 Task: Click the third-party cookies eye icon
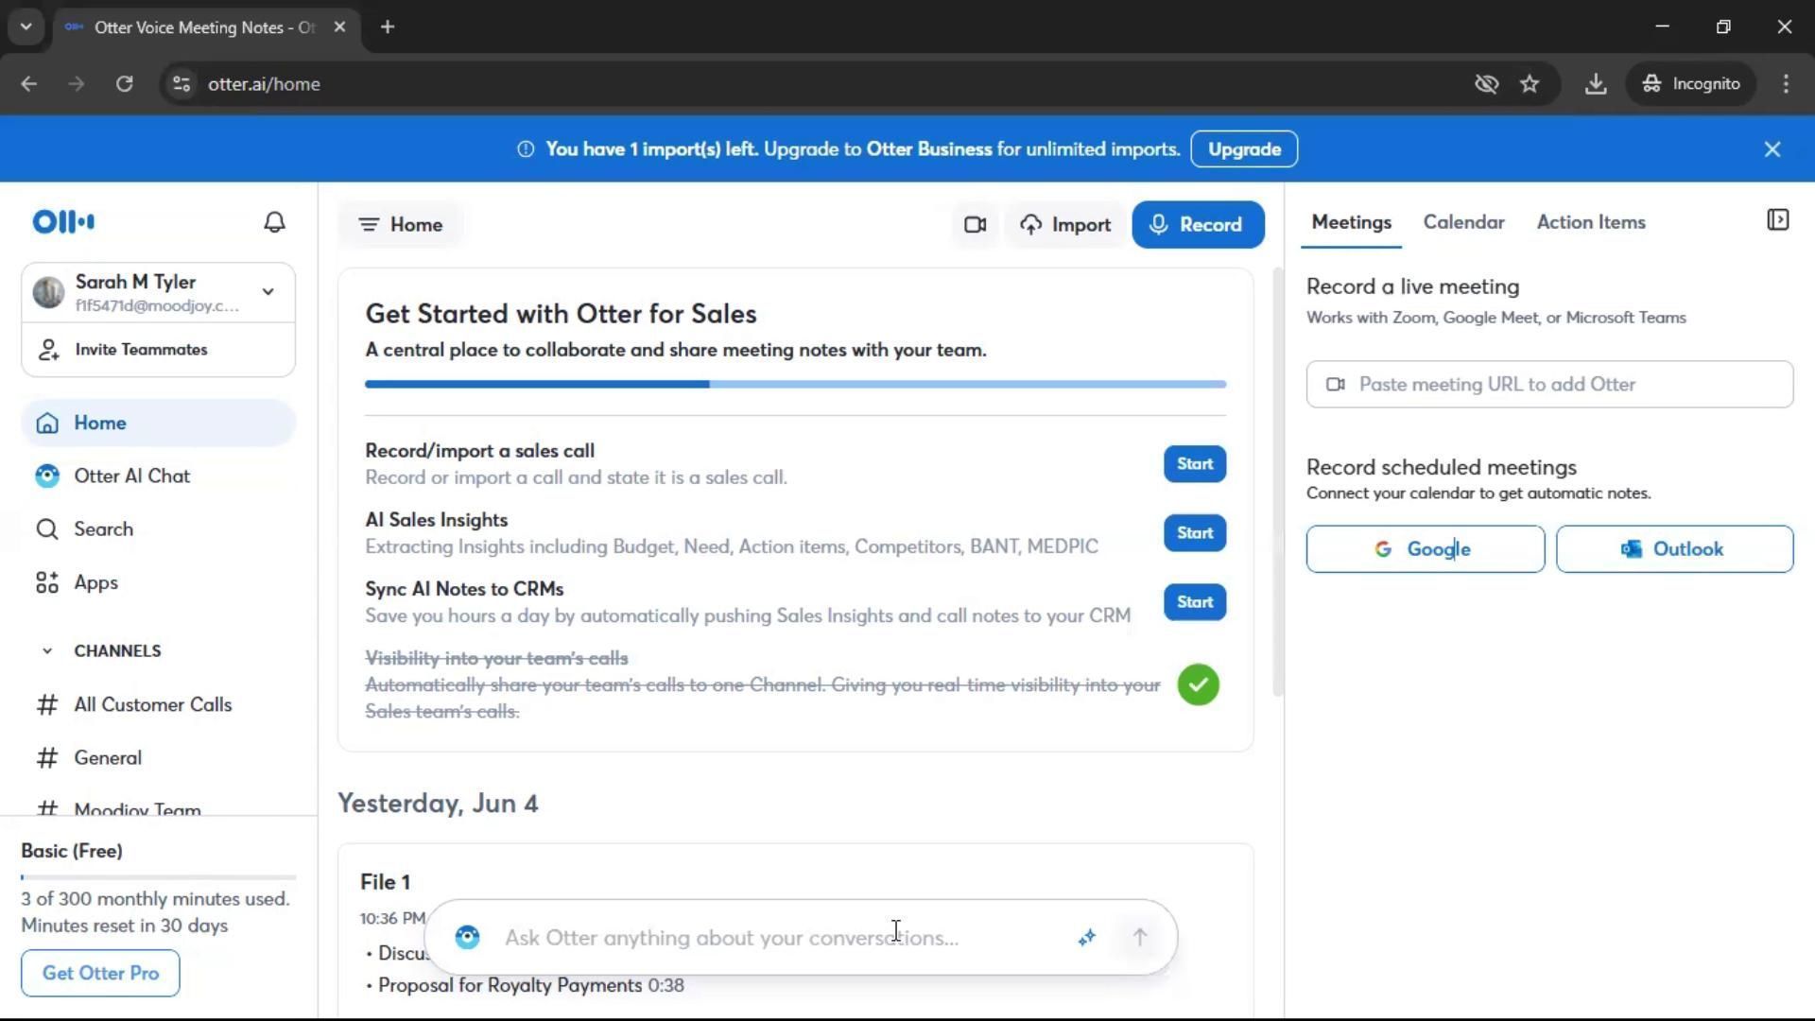click(1486, 84)
